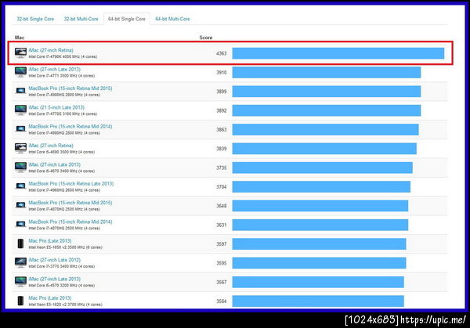Open iMac (27-inch Retina) link with i7-4790K
The height and width of the screenshot is (328, 470).
click(51, 50)
